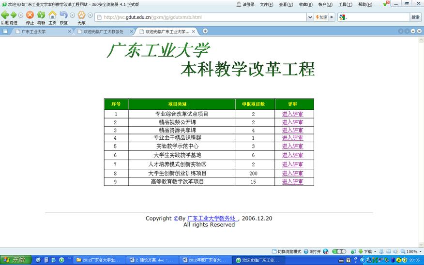Go forward with the 前进 arrow
This screenshot has height=265, width=424.
[x=13, y=15]
